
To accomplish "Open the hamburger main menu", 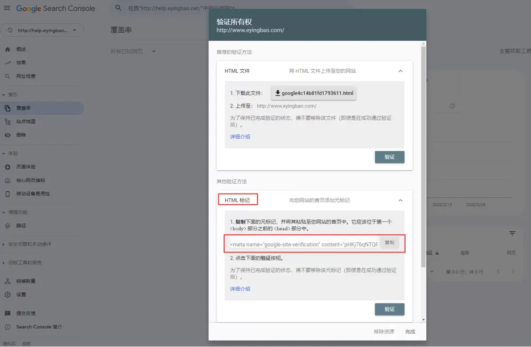I will coord(7,8).
